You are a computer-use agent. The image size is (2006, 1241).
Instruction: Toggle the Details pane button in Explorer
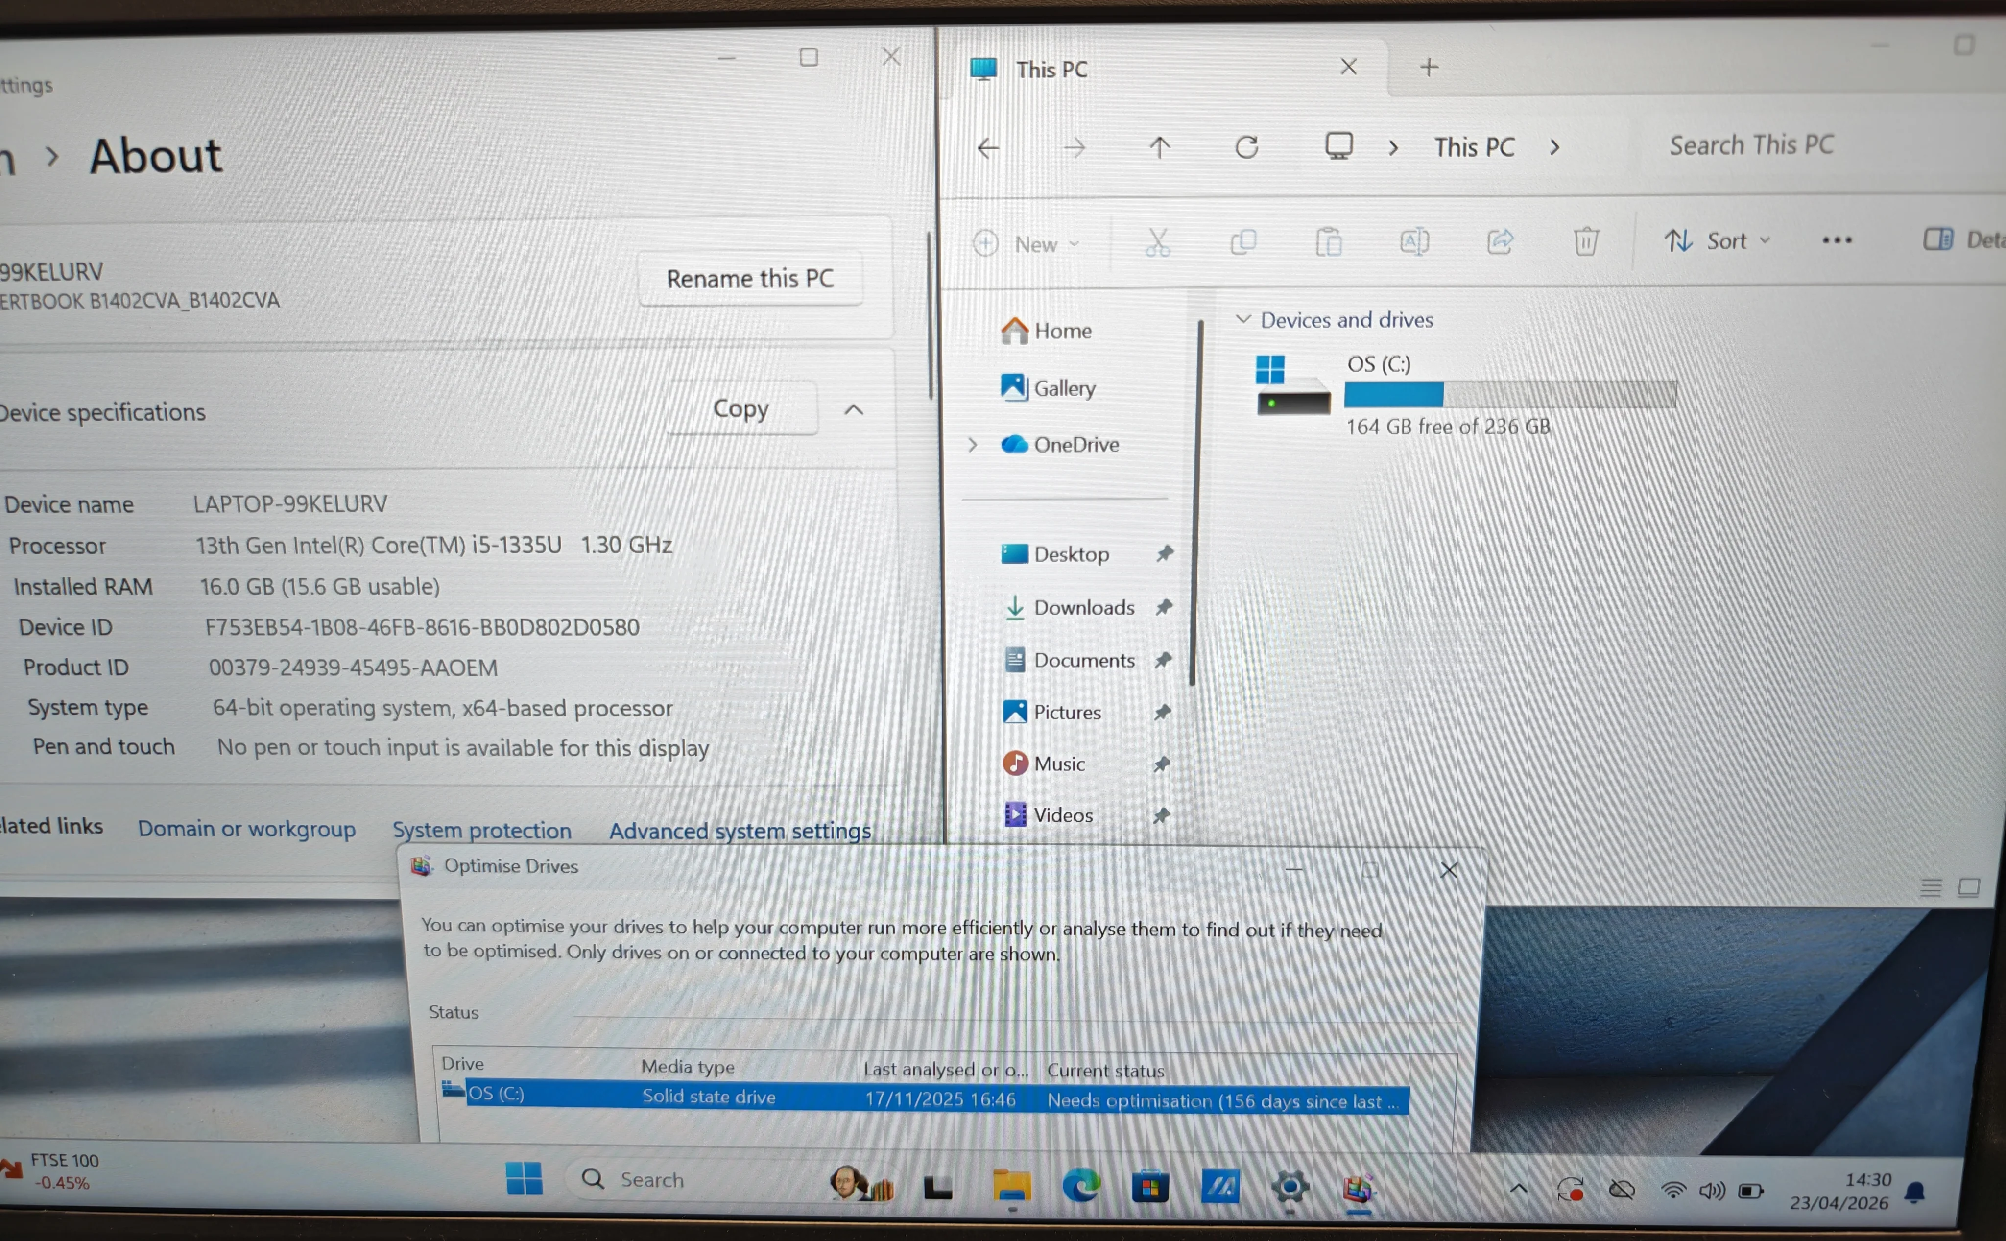point(1963,239)
